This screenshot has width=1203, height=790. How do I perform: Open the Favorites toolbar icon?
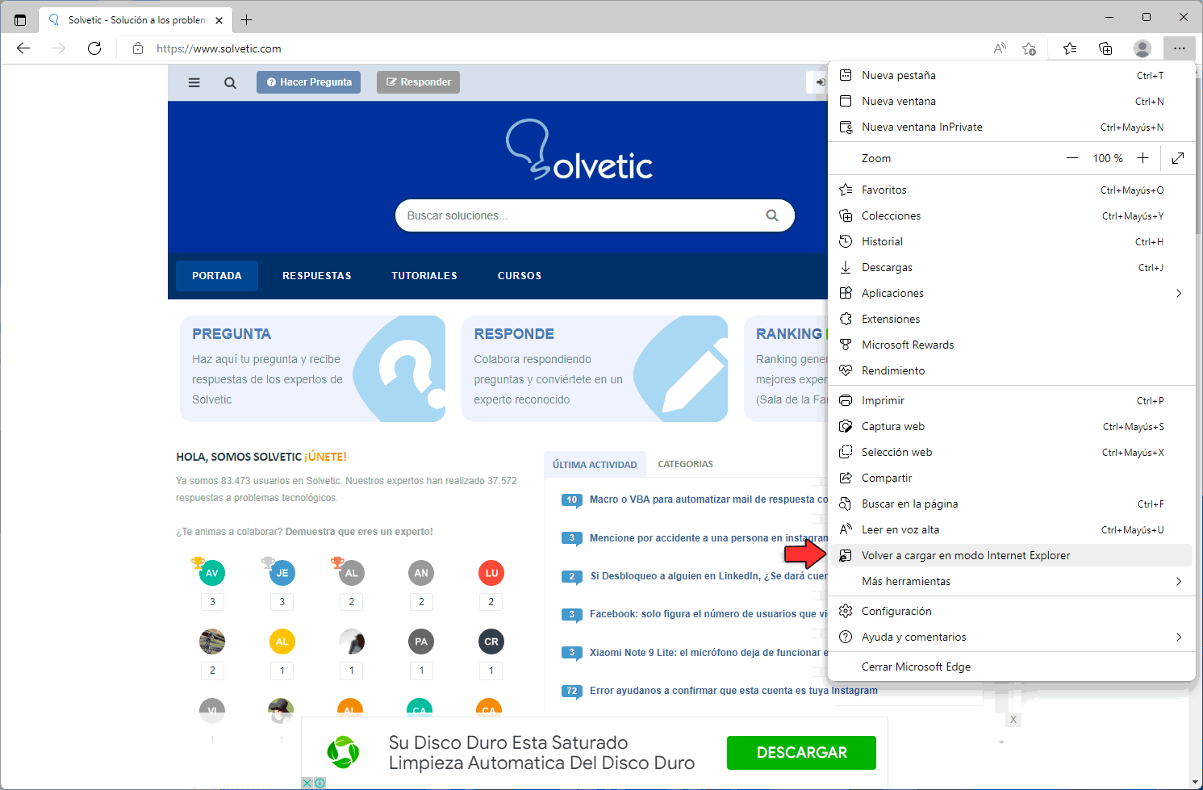coord(1070,48)
